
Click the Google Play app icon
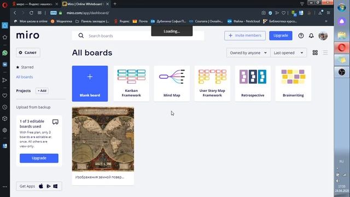click(49, 186)
